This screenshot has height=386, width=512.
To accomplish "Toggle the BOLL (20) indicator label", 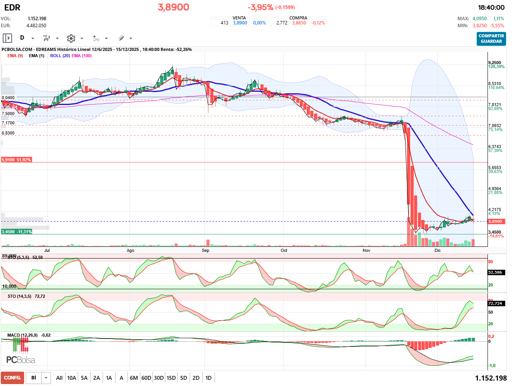I will click(x=60, y=56).
